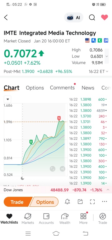Tap the Options button beside Trade
The image size is (112, 240).
click(x=44, y=202)
